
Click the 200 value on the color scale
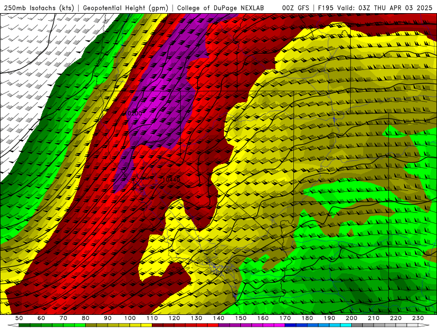(352, 318)
